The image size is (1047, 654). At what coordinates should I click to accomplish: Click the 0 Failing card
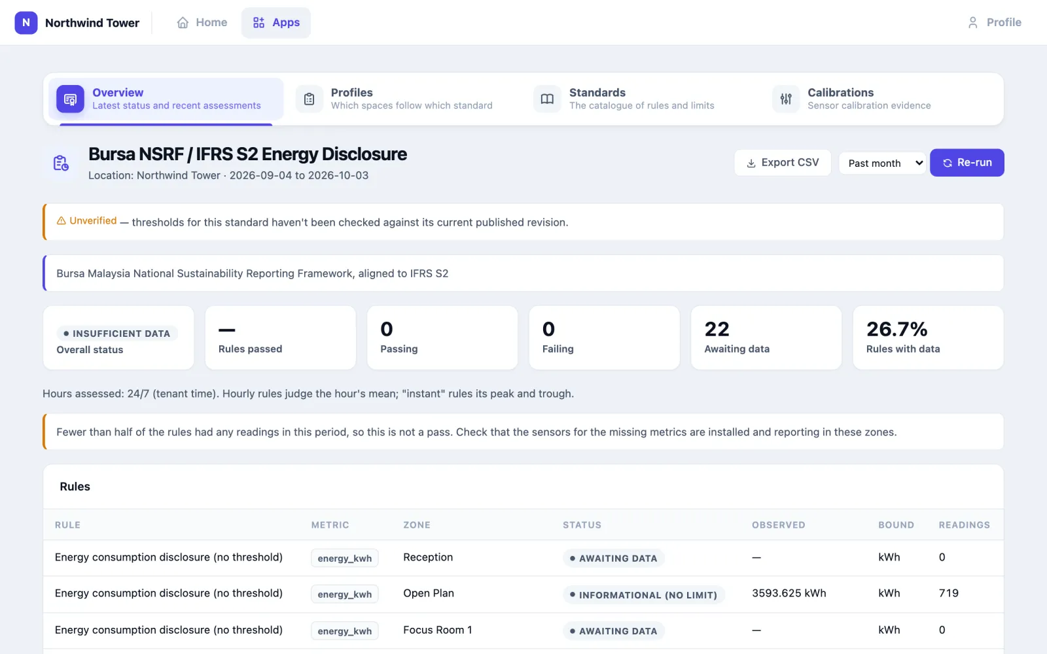coord(605,337)
